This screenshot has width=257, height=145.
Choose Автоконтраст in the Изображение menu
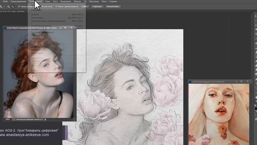57,18
